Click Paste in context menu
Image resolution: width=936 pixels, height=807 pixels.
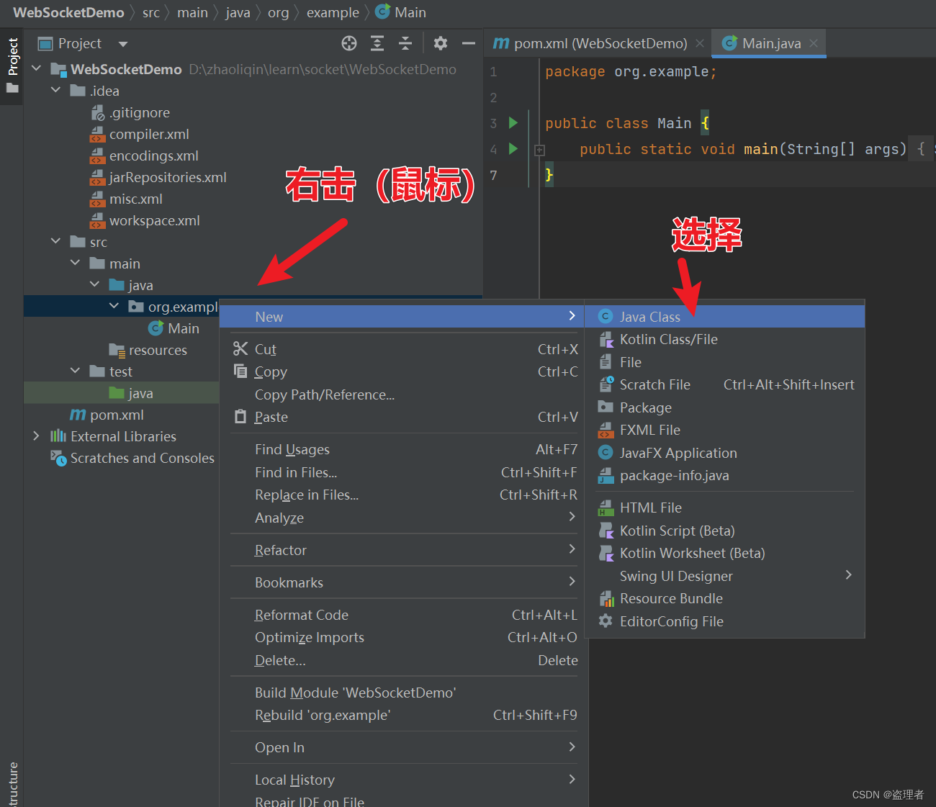pyautogui.click(x=402, y=418)
